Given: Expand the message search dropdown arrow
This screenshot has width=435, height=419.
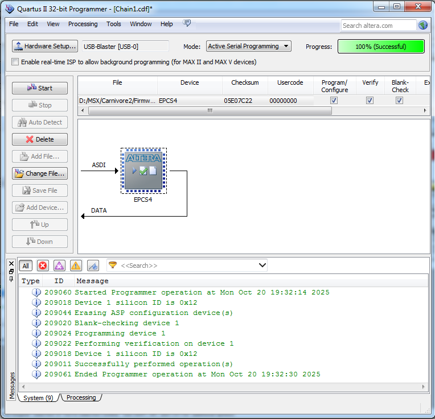Looking at the screenshot, I should tap(262, 265).
